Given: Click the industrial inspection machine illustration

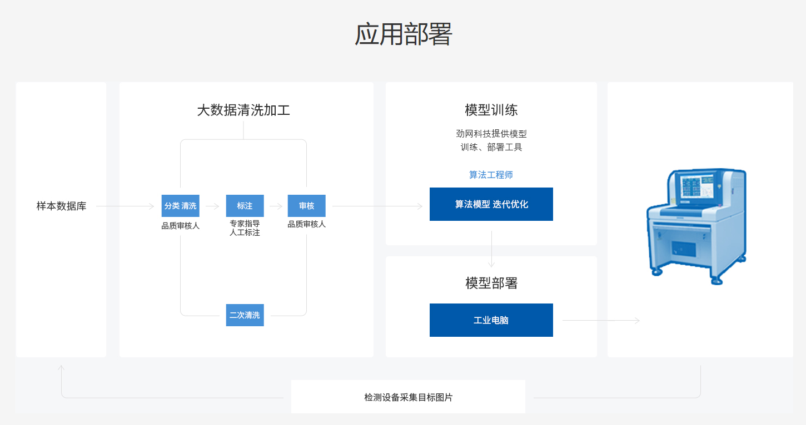Looking at the screenshot, I should click(698, 225).
